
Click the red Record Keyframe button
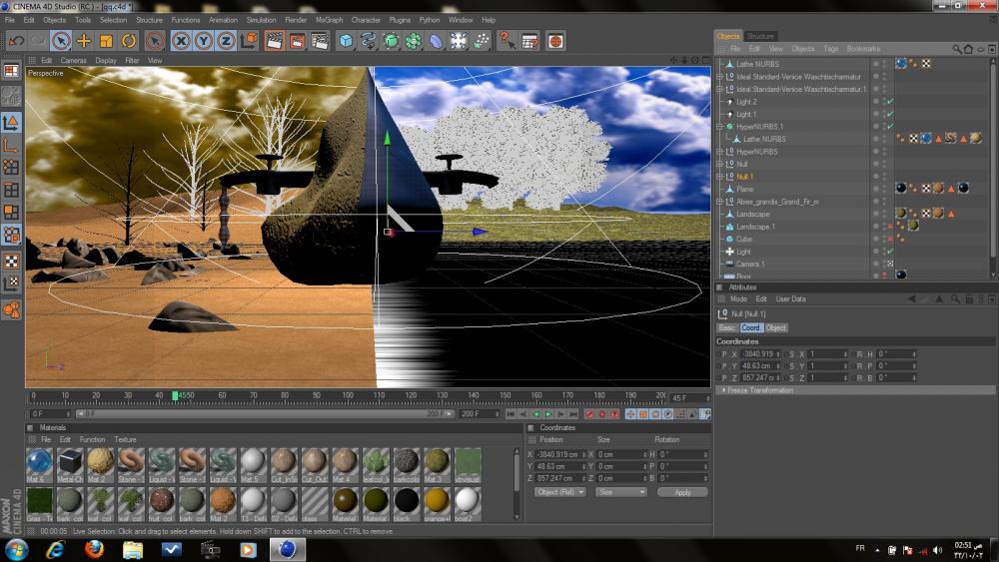pos(589,413)
